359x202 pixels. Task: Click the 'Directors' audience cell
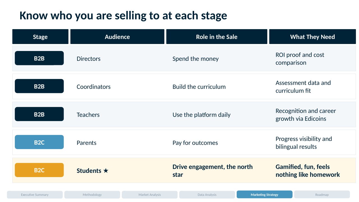point(89,59)
